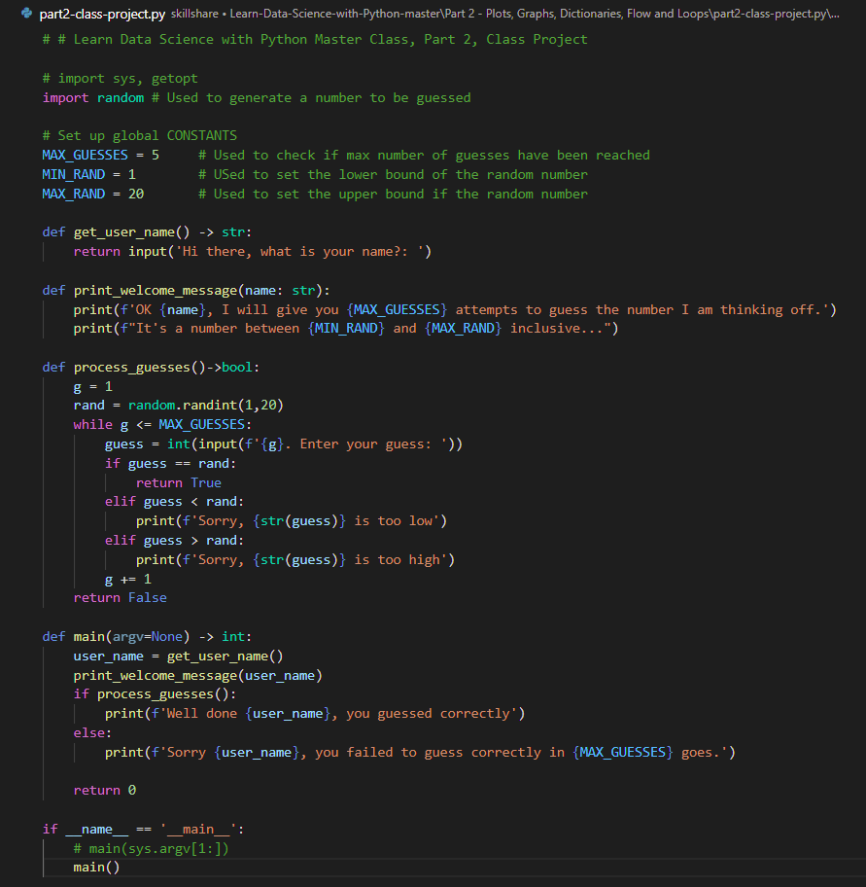Click the 'def main(argv=None) -> int:' definition
This screenshot has width=866, height=887.
coord(147,636)
